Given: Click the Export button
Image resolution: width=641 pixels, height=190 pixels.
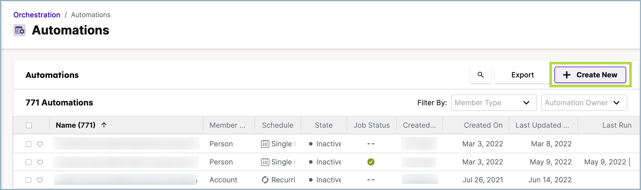Looking at the screenshot, I should pyautogui.click(x=522, y=75).
